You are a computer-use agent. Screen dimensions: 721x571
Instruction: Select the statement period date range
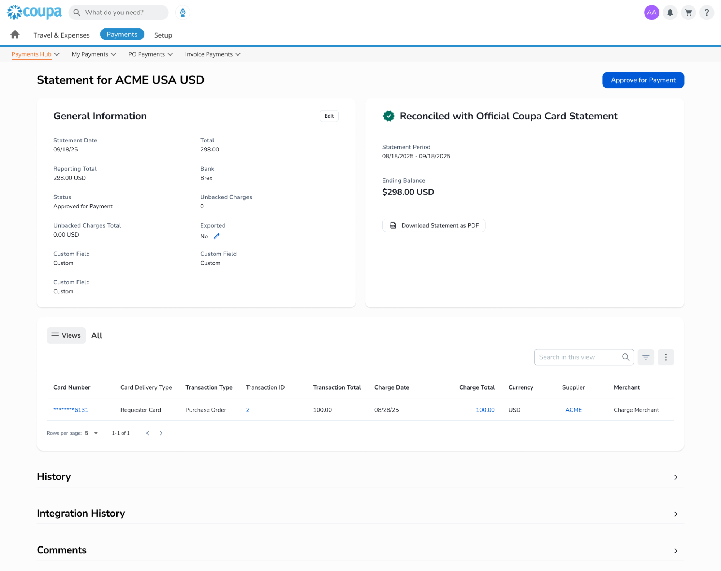click(x=416, y=156)
